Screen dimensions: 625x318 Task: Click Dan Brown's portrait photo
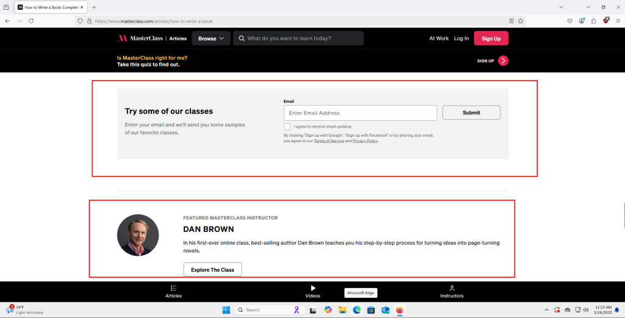point(138,235)
